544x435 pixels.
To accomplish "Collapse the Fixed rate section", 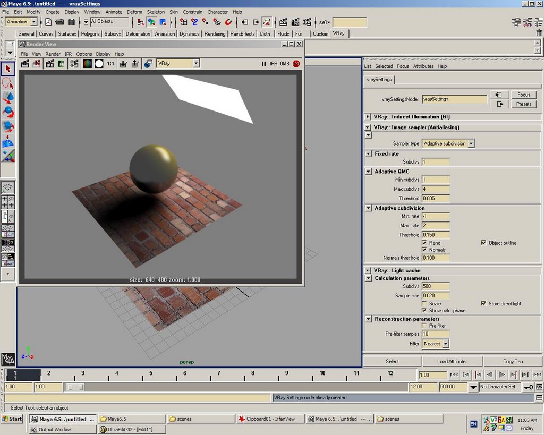I will pyautogui.click(x=369, y=153).
